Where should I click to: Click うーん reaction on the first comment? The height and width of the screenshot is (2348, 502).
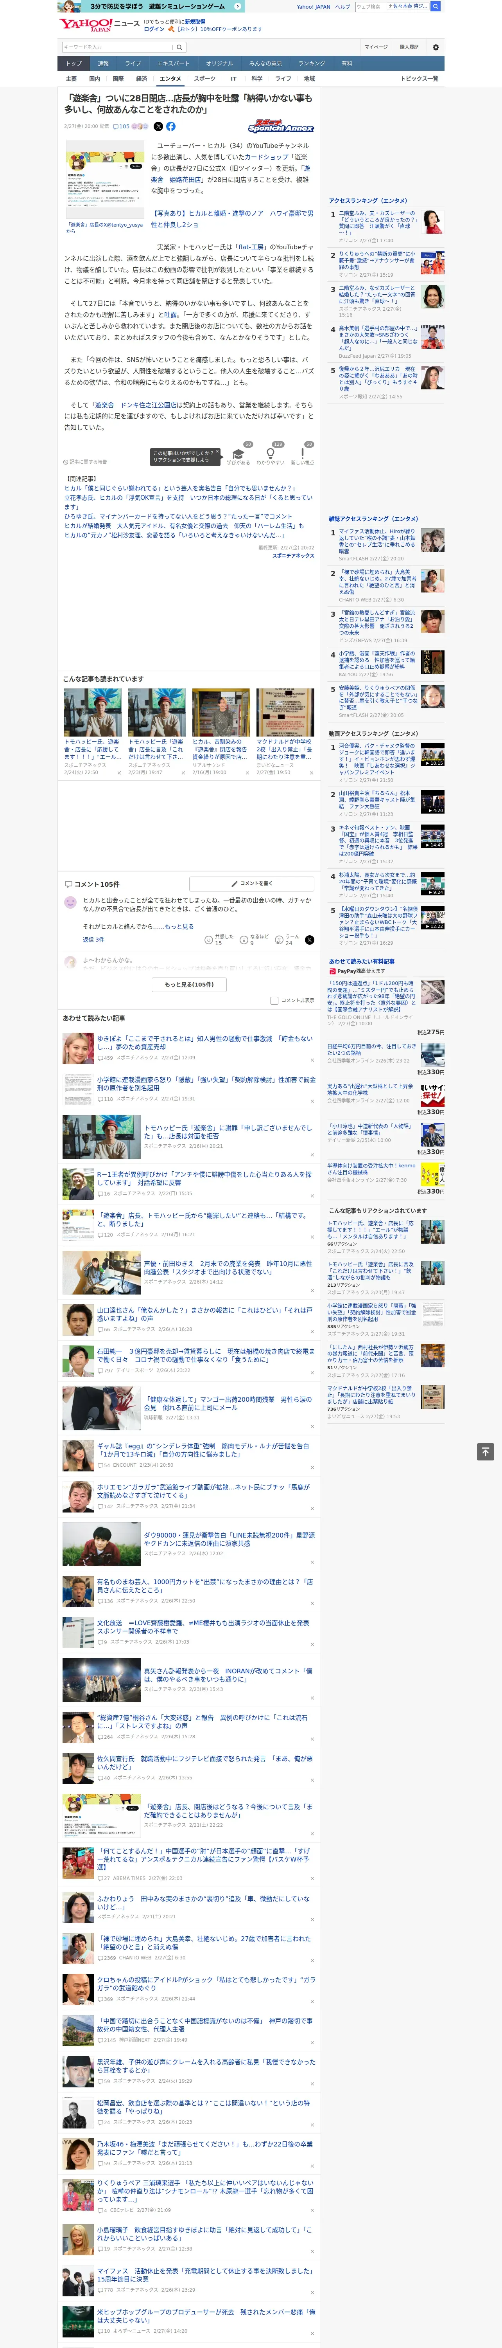pos(287,939)
